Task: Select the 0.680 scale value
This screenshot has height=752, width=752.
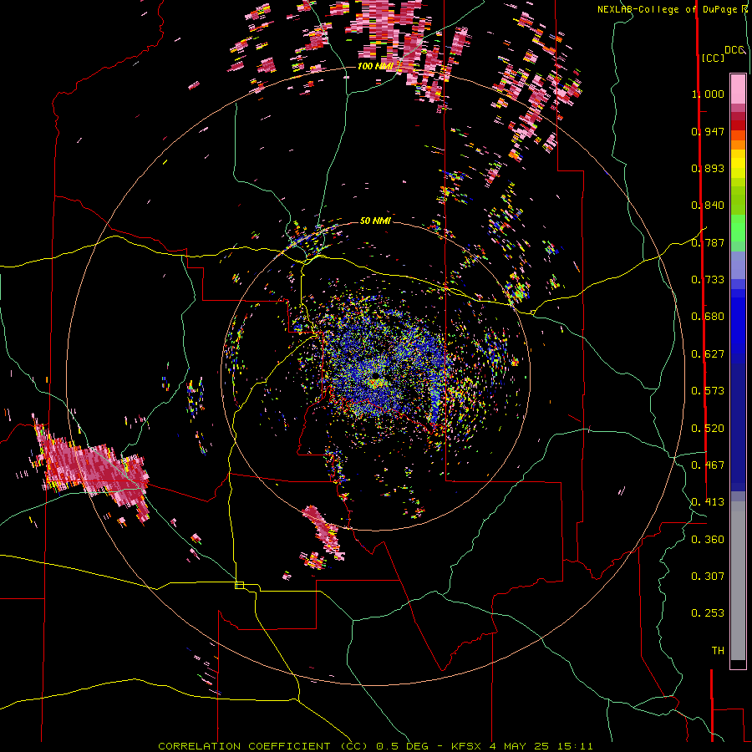Action: tap(708, 317)
